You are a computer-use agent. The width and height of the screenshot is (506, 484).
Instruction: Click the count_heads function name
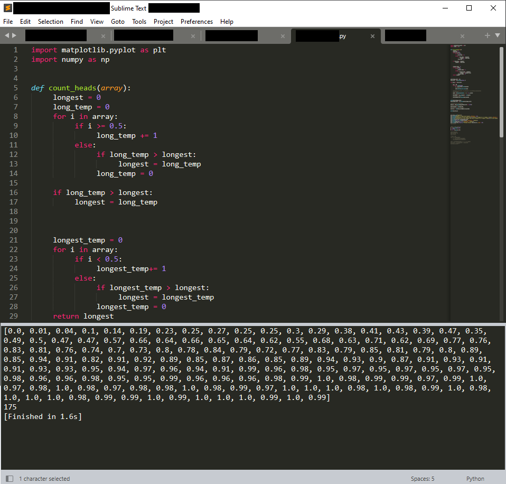(72, 88)
